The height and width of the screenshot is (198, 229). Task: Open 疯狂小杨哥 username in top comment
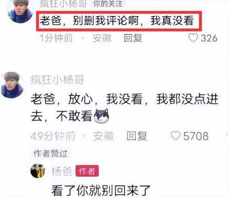(x=63, y=4)
